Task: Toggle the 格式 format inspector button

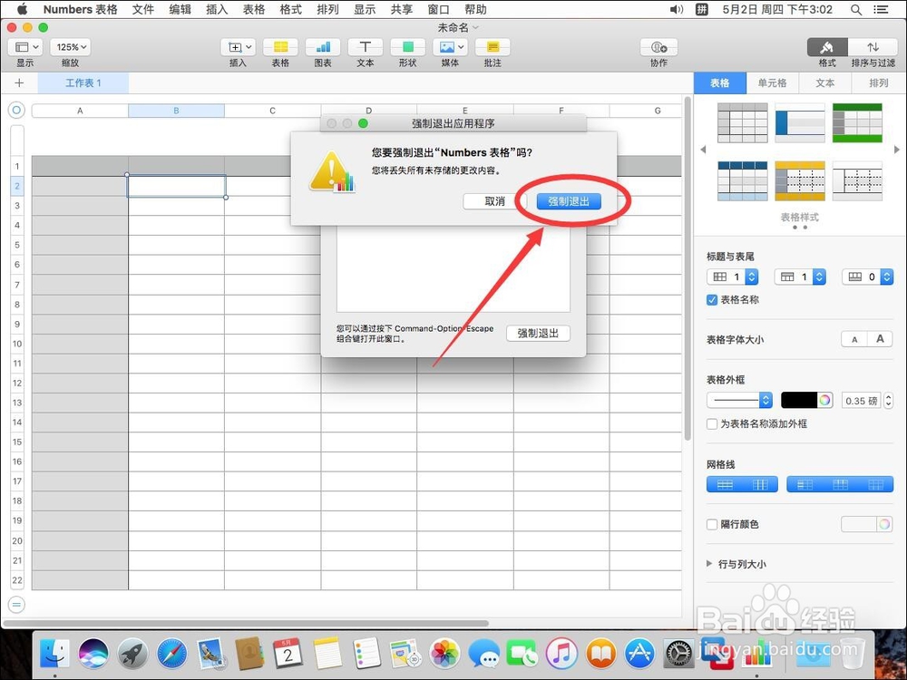Action: pos(827,47)
